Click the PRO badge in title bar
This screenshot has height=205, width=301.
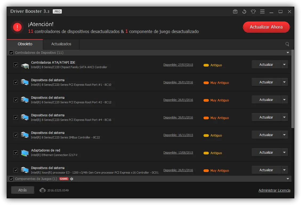(57, 11)
